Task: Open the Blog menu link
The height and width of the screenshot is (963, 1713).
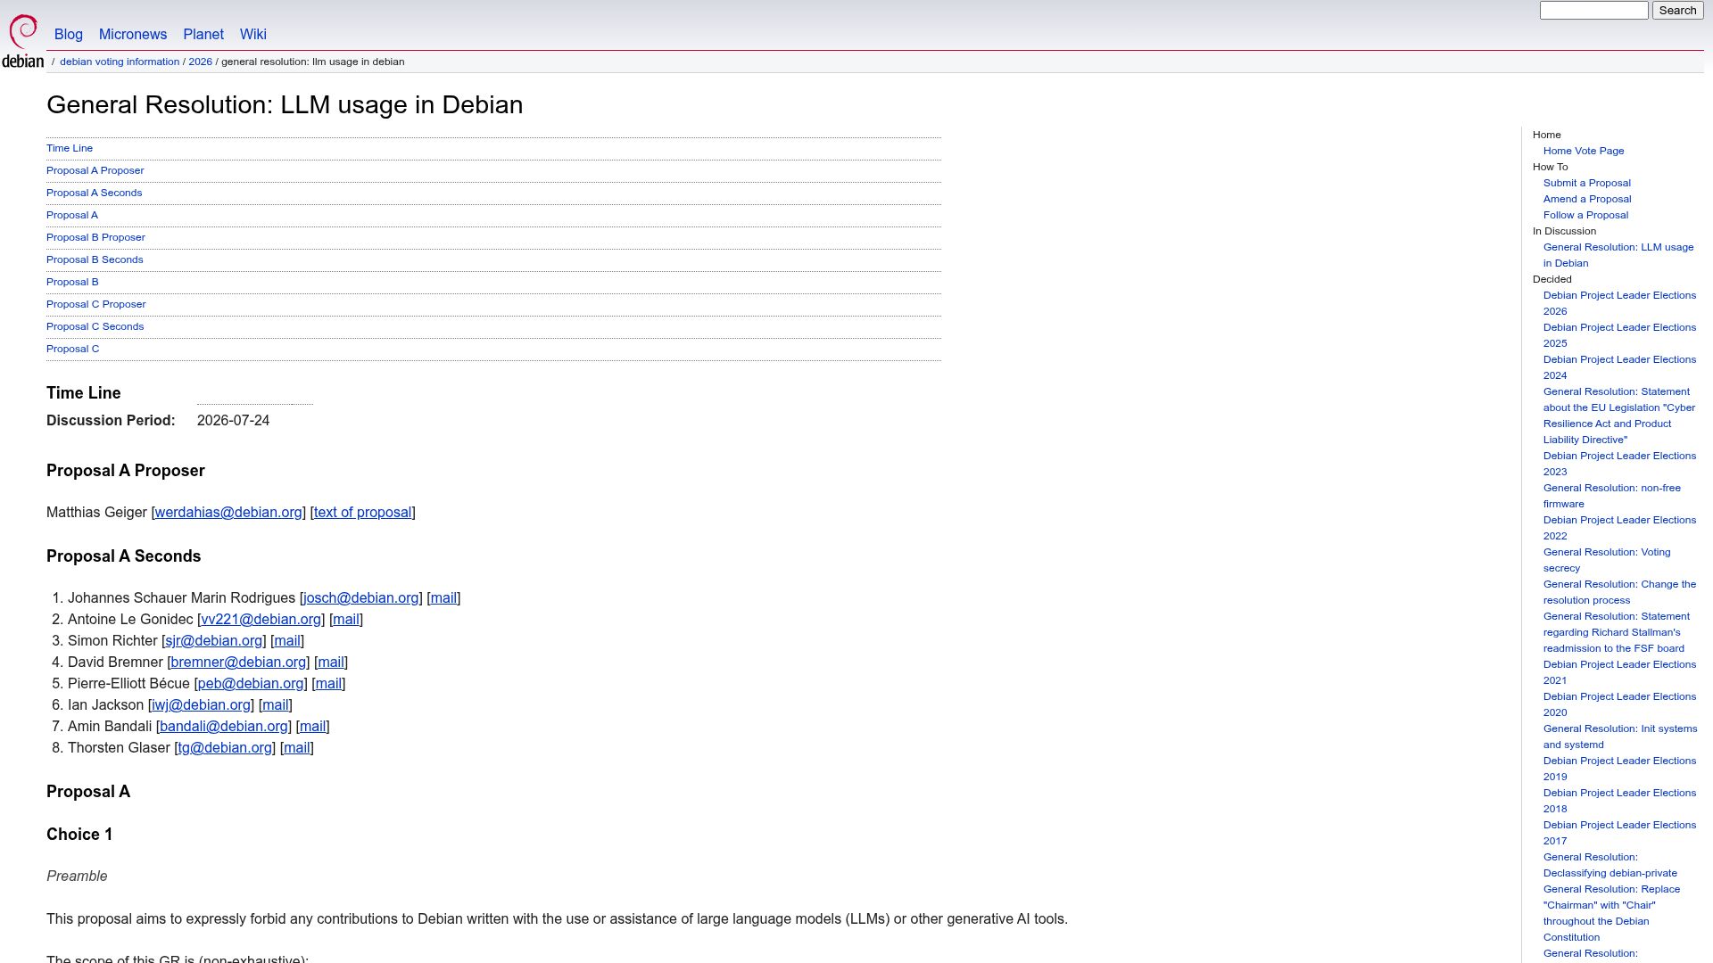Action: (69, 34)
